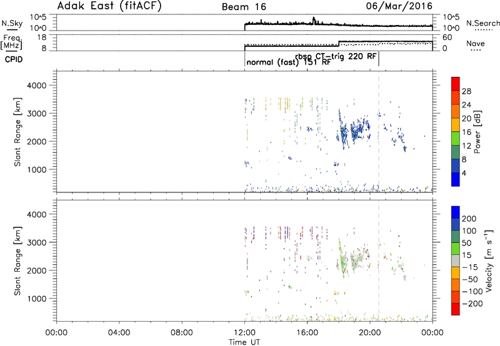500x346 pixels.
Task: Pick the red Velocity swatch below -200
Action: (x=456, y=309)
